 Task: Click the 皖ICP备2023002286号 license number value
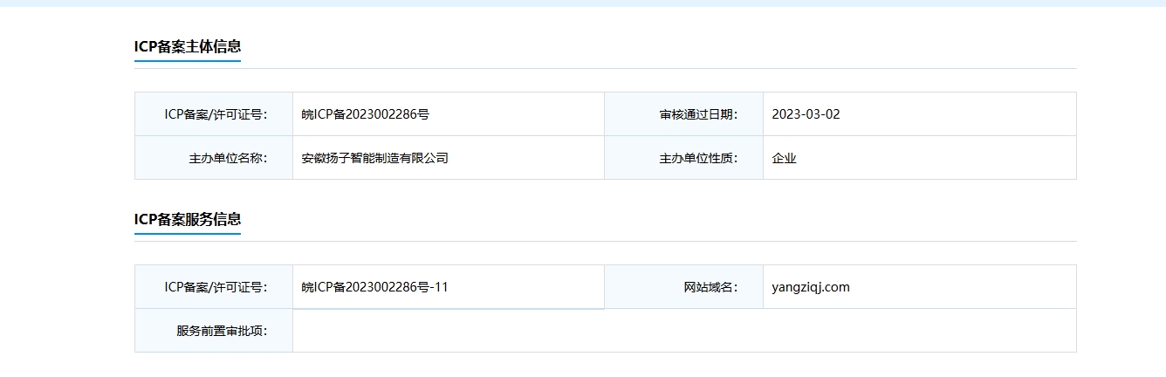[x=366, y=114]
